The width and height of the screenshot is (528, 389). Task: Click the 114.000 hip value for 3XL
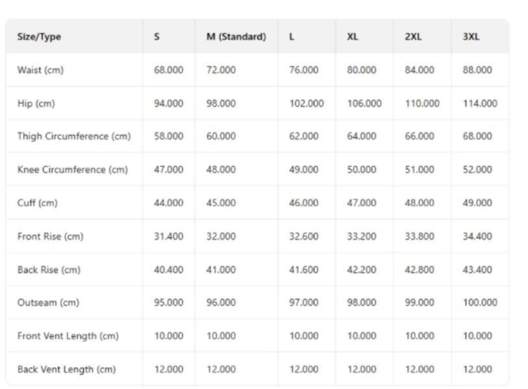[480, 104]
